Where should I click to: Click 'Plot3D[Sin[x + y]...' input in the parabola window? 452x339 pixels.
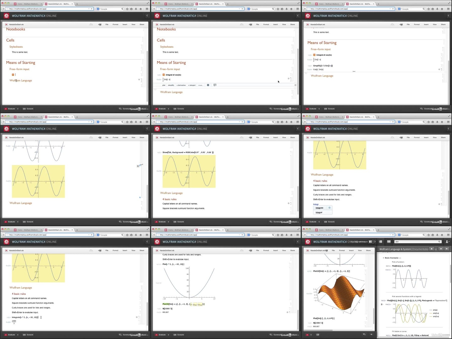click(183, 304)
